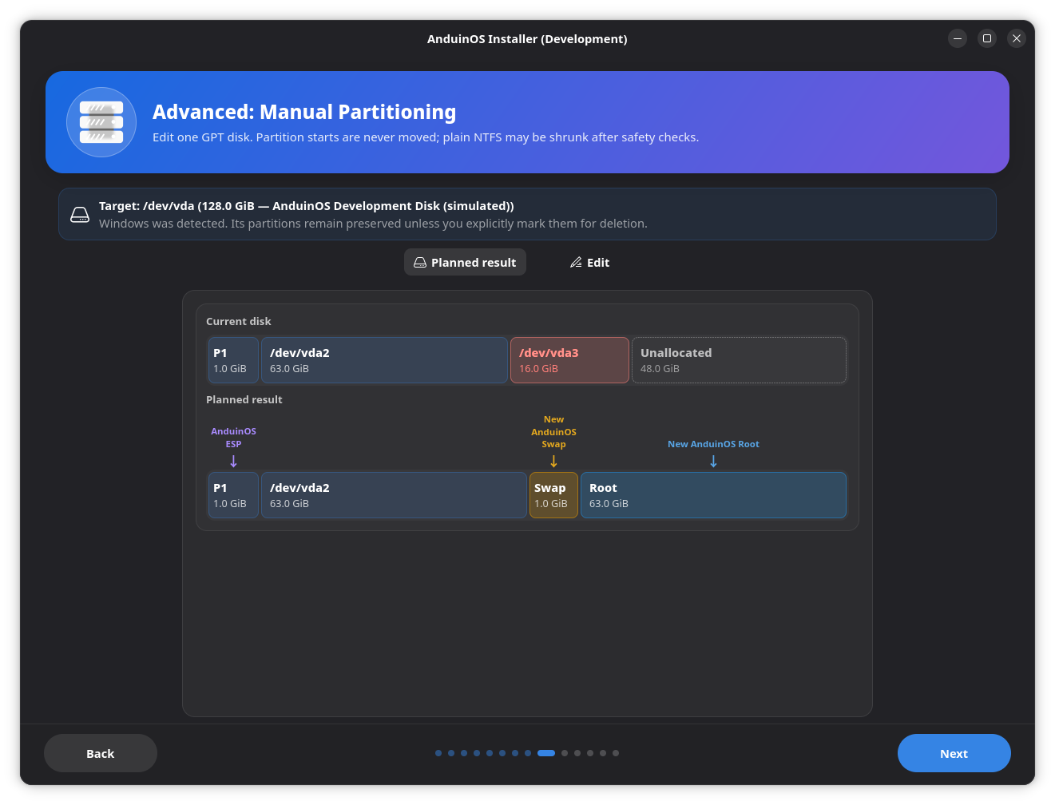Switch to the Edit tab
This screenshot has width=1055, height=805.
[589, 263]
